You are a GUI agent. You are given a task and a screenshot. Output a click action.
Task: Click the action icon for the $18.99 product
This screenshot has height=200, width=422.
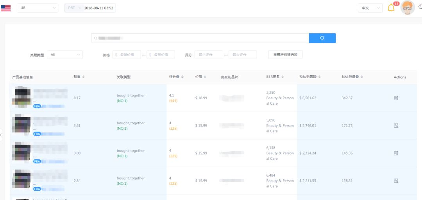[x=396, y=98]
